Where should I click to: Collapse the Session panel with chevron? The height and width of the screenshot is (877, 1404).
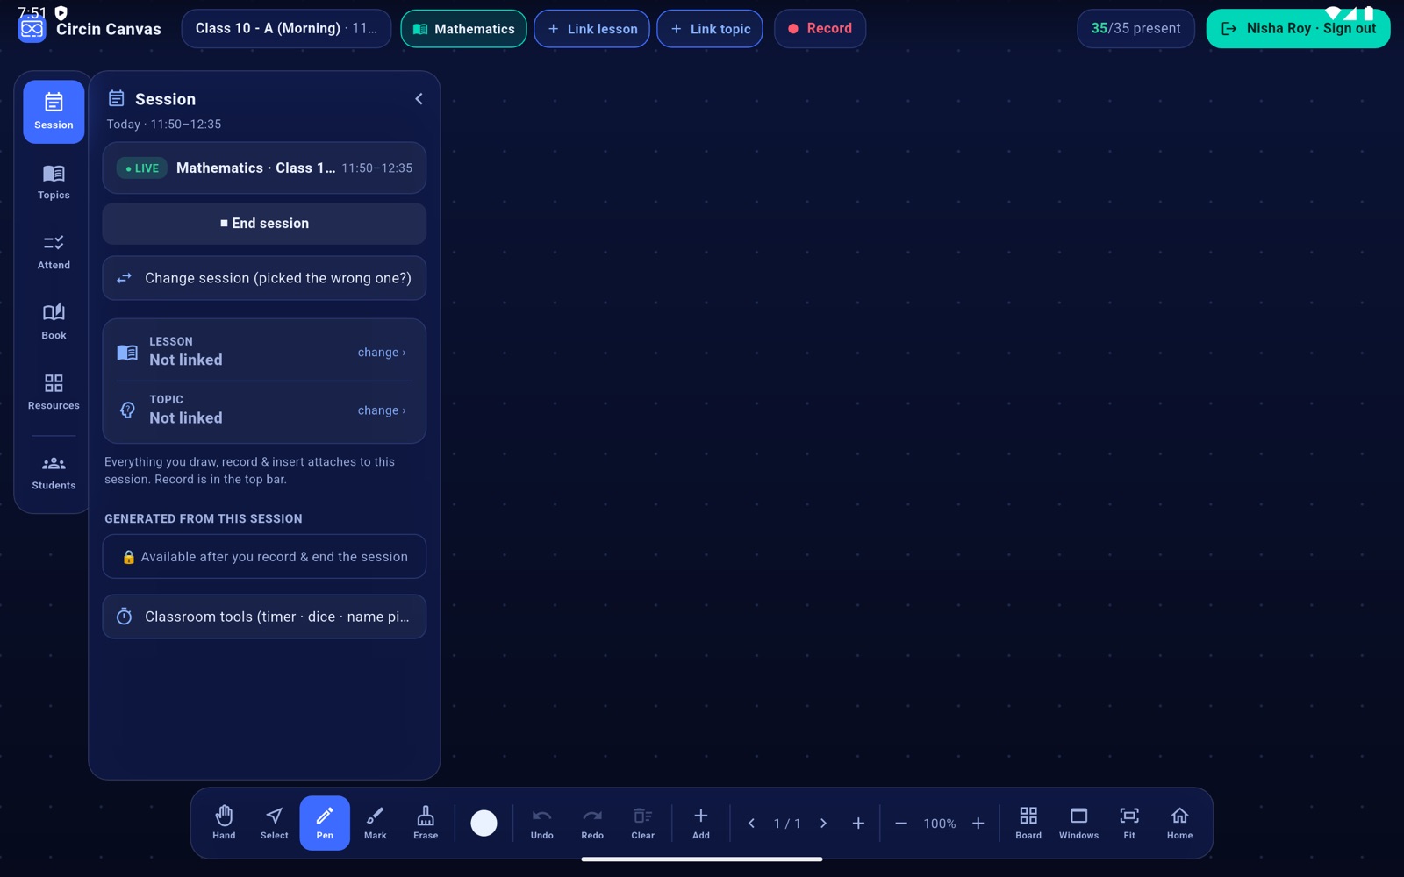click(419, 99)
